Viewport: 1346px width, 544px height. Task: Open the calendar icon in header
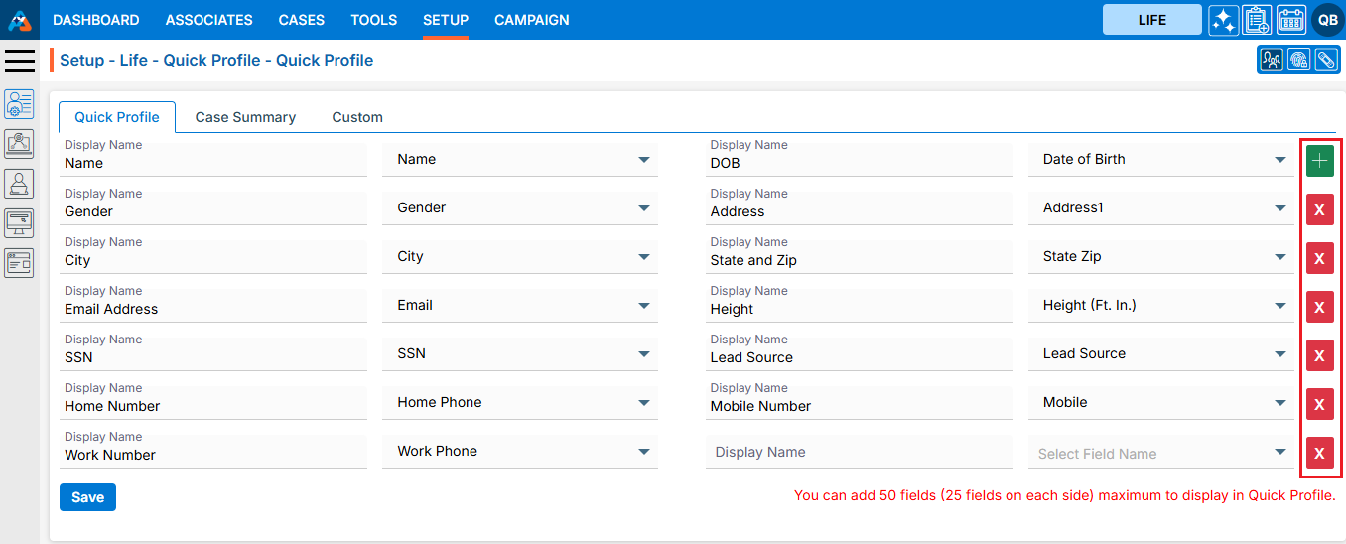coord(1290,20)
